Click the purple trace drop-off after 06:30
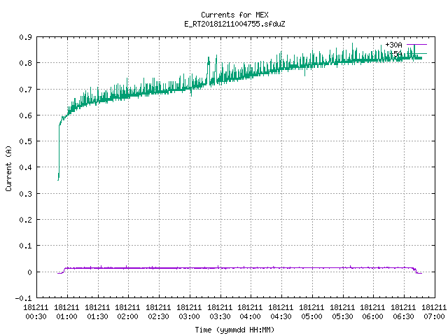Viewport: 448px width, 336px height. (416, 271)
